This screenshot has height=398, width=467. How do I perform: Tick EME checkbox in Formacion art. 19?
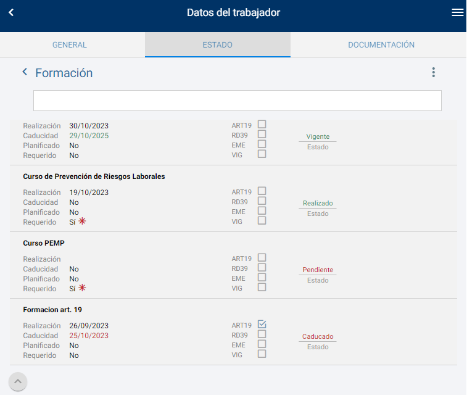coord(262,344)
